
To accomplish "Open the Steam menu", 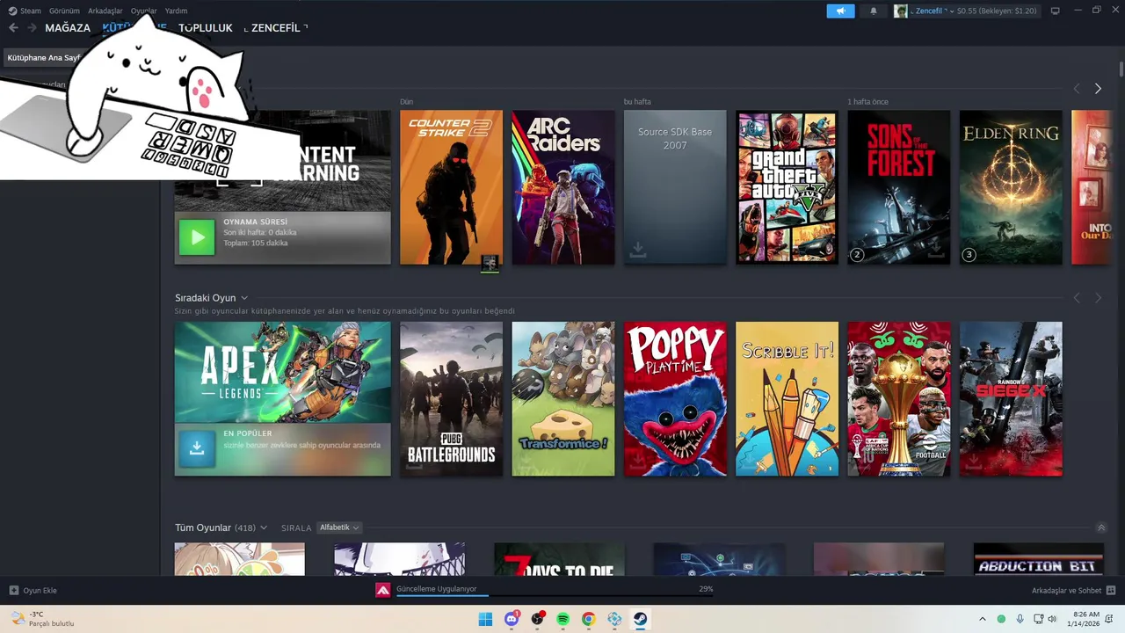I will point(25,11).
